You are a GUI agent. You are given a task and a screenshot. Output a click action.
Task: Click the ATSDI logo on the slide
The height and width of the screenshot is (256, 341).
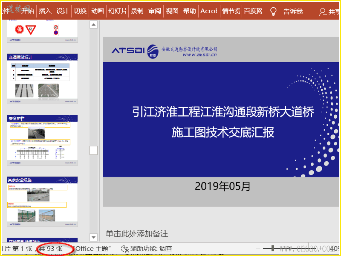[135, 51]
